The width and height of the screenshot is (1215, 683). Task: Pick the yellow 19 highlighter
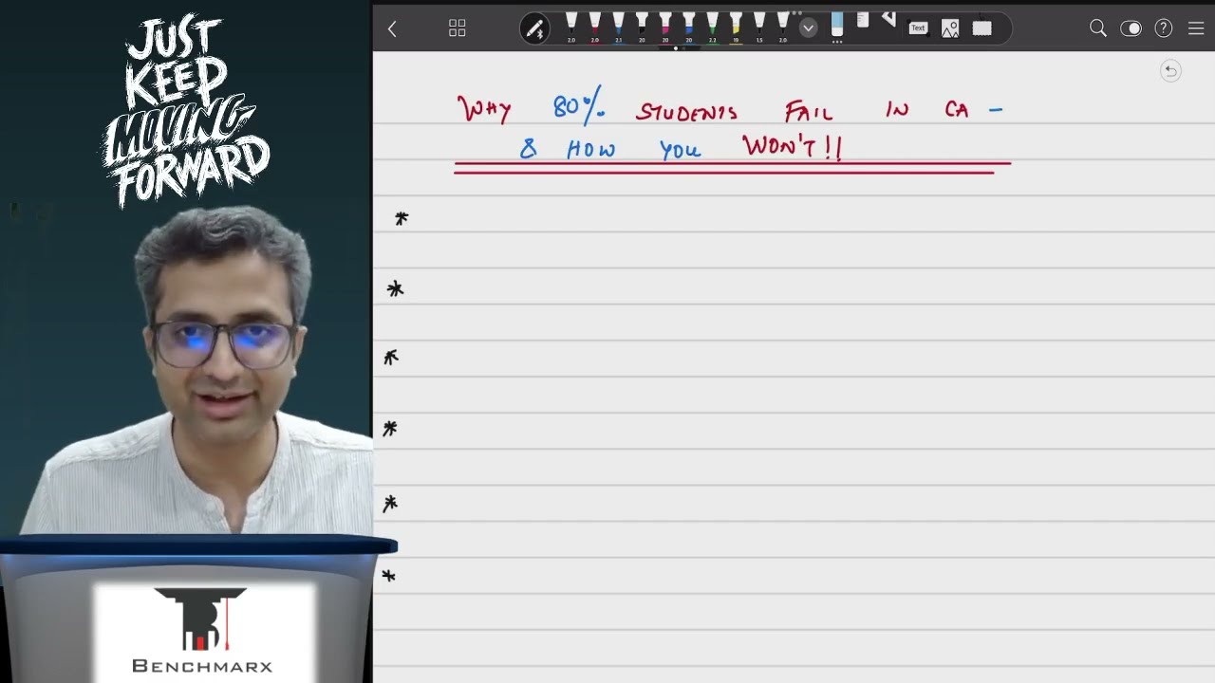(736, 27)
